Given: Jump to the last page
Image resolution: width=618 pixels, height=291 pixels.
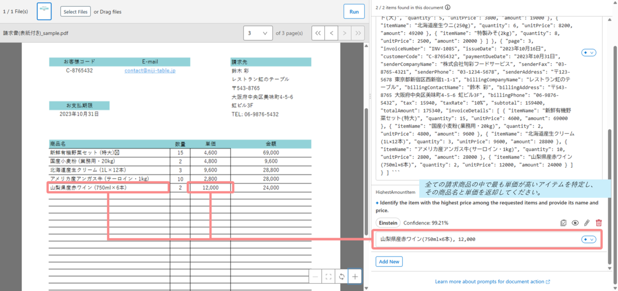Looking at the screenshot, I should point(358,33).
